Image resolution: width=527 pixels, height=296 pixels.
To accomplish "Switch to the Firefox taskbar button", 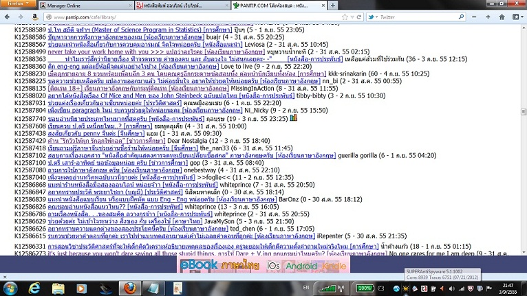I will pyautogui.click(x=129, y=288).
